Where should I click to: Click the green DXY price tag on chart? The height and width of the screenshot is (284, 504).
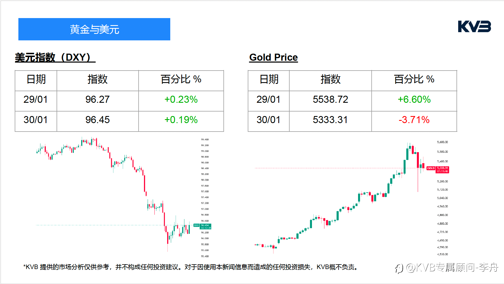203,226
